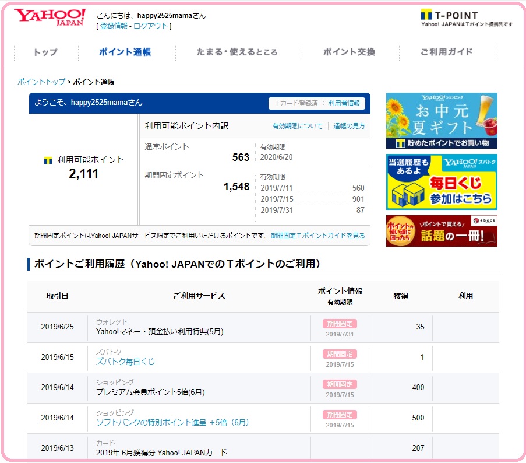Go to the ポイント交換 tab
Viewport: 526px width, 463px height.
coord(349,52)
